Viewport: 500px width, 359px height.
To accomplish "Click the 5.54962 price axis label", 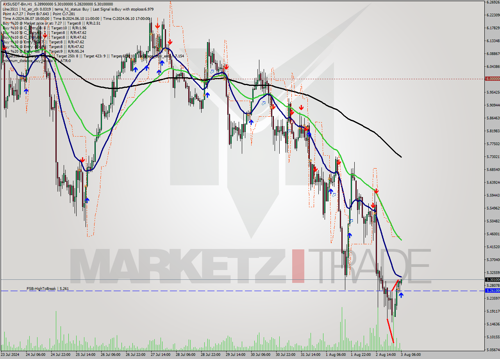I will [x=493, y=208].
